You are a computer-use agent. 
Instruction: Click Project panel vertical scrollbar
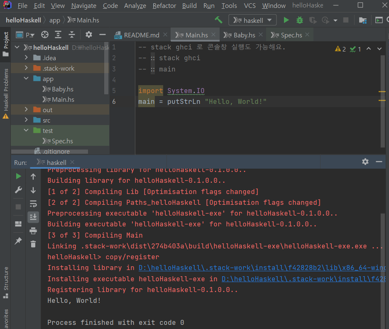106,68
